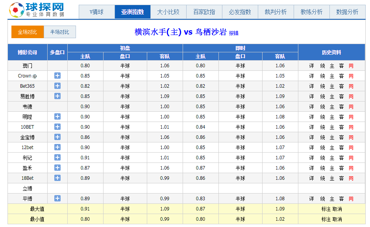Viewport: 370px width, 227px height.
Task: Open the V猜球 tab
Action: pyautogui.click(x=97, y=12)
